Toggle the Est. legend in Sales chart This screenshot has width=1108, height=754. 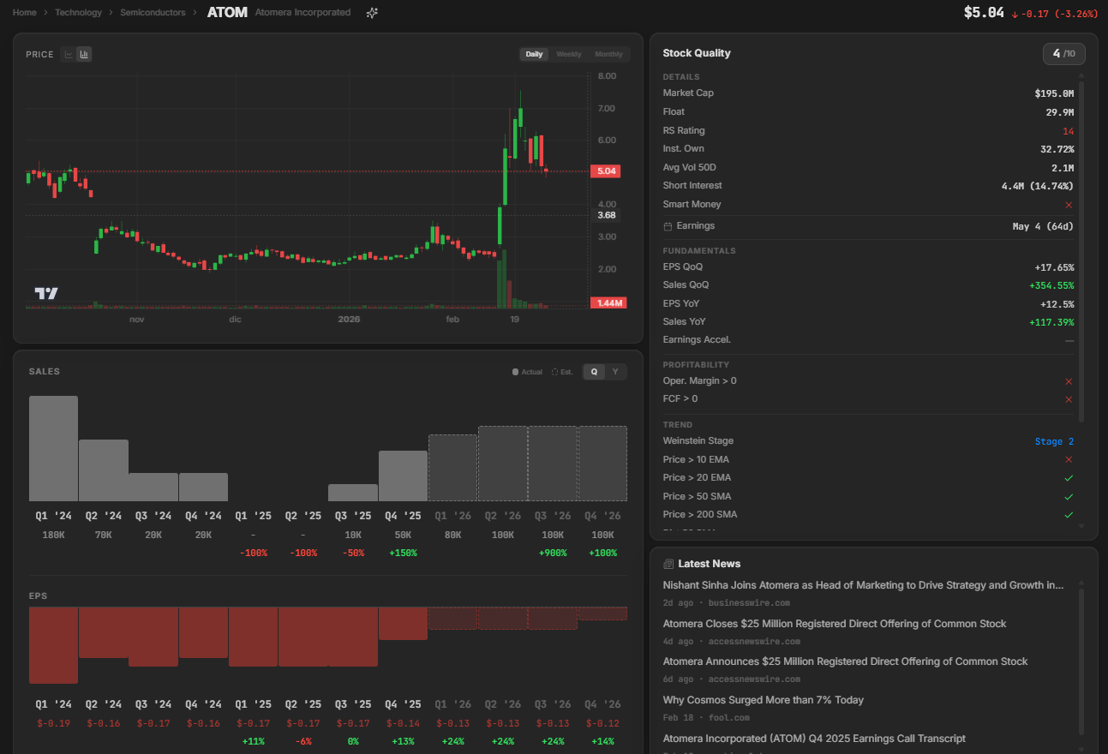pyautogui.click(x=562, y=372)
